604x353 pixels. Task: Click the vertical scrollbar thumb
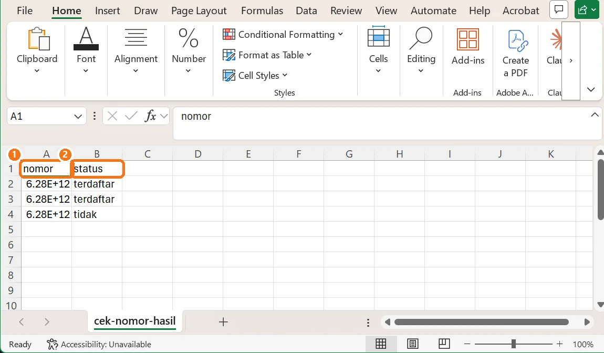tap(600, 190)
